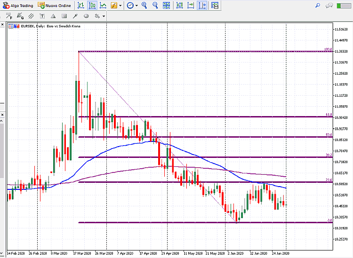Select the candlestick chart mode

coord(92,6)
